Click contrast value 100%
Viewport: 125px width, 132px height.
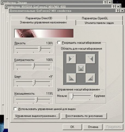(50, 60)
